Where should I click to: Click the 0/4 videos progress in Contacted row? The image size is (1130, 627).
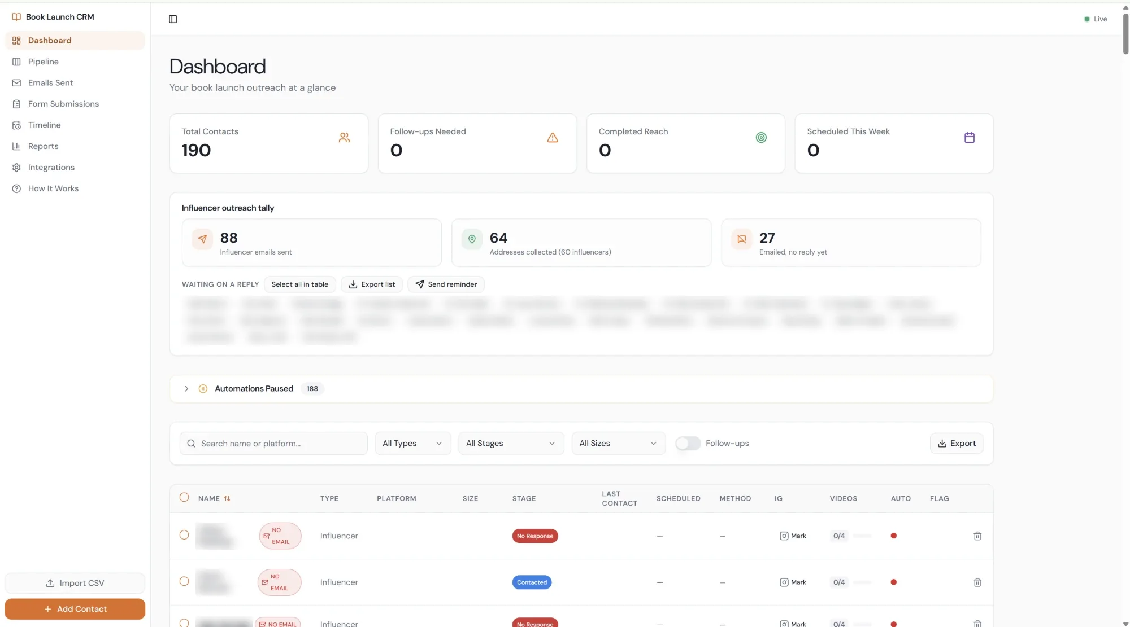coord(851,582)
